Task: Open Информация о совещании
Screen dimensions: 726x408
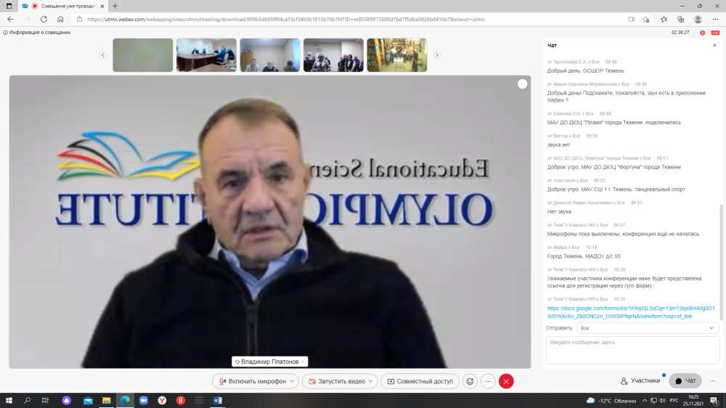Action: point(37,33)
